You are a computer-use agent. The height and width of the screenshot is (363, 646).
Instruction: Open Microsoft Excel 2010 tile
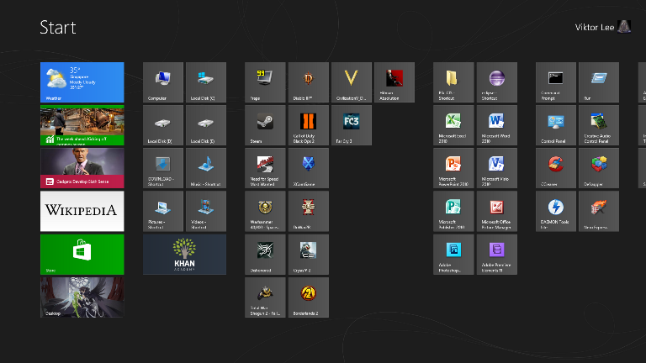pos(454,125)
